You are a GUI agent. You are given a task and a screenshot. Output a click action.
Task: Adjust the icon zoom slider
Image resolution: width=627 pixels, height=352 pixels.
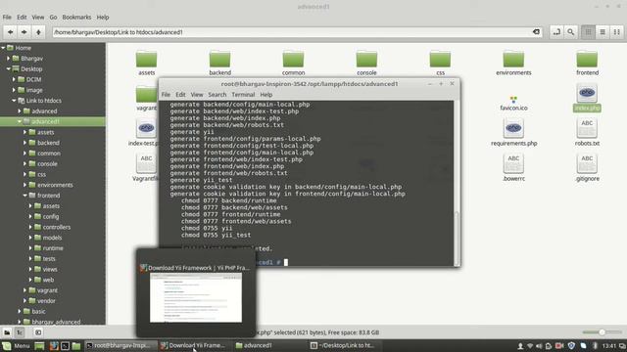602,332
